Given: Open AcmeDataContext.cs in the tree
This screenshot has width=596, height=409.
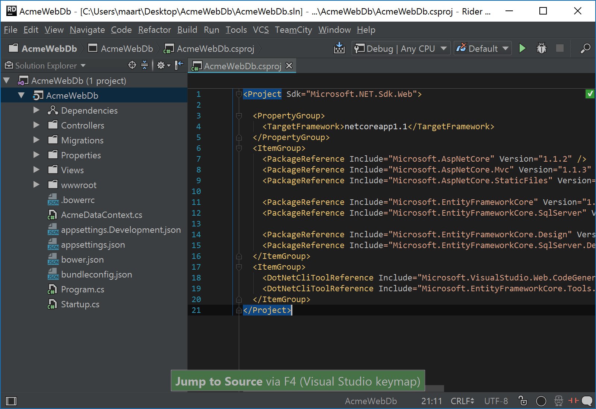Looking at the screenshot, I should coord(95,215).
